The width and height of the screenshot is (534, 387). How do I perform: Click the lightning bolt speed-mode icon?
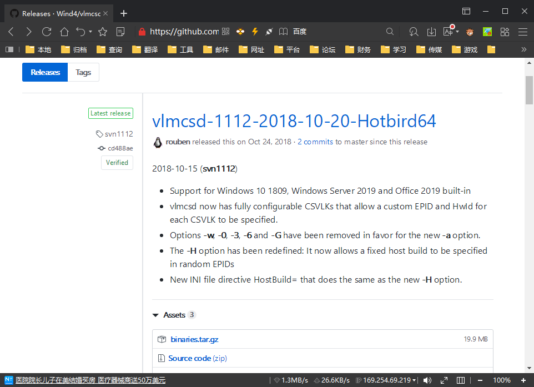[x=255, y=32]
